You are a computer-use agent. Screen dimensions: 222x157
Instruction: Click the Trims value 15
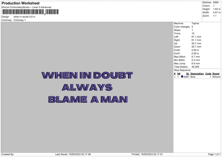(193, 33)
